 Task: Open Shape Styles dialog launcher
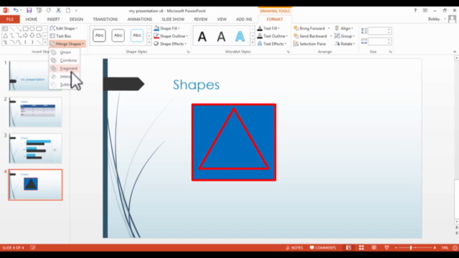point(188,52)
